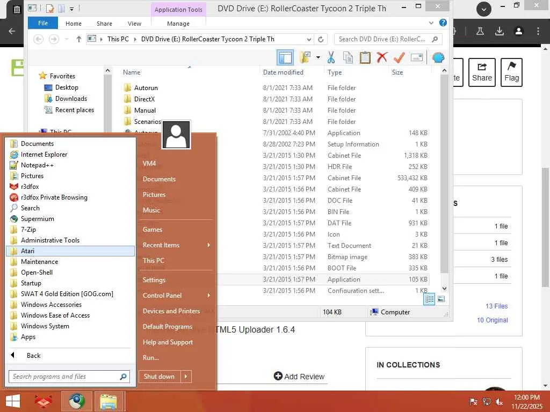Launch Supermium from the programs list

[x=37, y=219]
